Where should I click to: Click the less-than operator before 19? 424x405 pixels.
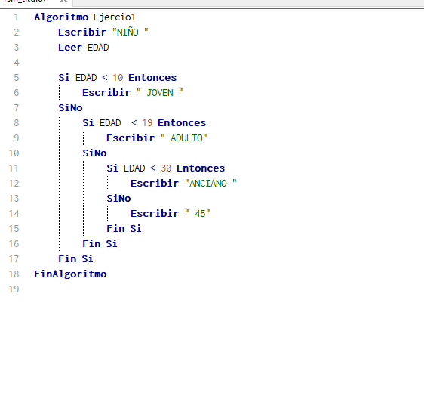click(134, 123)
